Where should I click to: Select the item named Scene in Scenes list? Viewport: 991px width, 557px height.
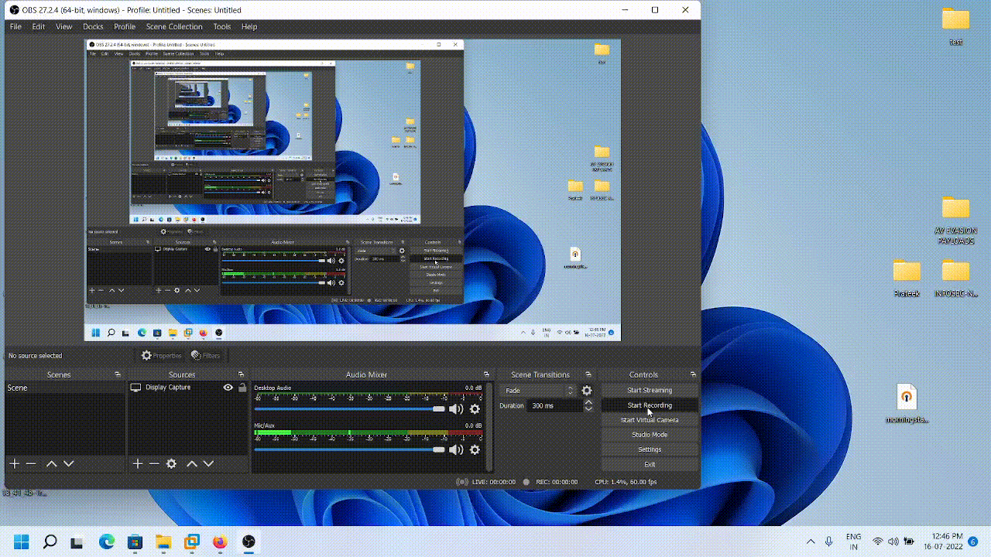(x=65, y=388)
